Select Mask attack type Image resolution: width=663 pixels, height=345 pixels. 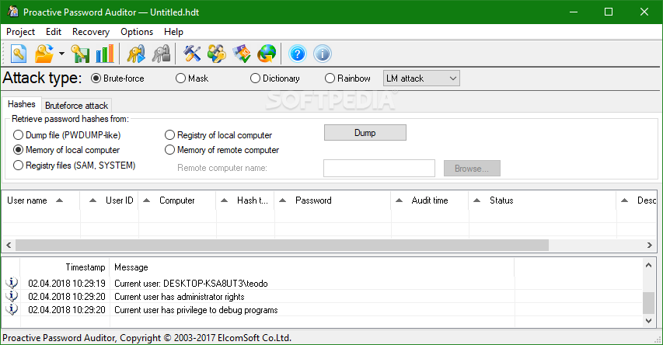[x=192, y=78]
